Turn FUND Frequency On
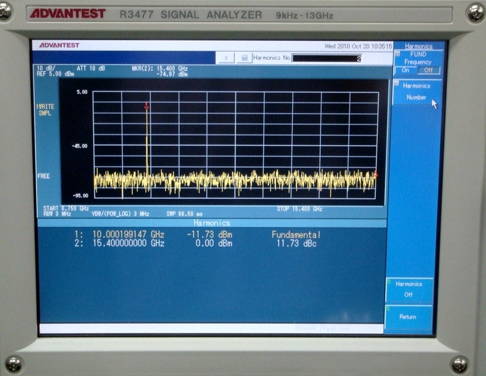Viewport: 486px width, 376px height. click(x=405, y=70)
